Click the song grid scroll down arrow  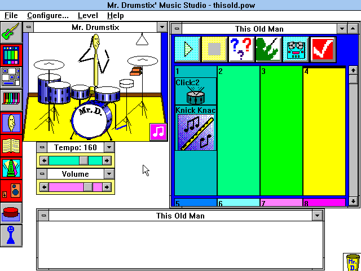click(354, 201)
